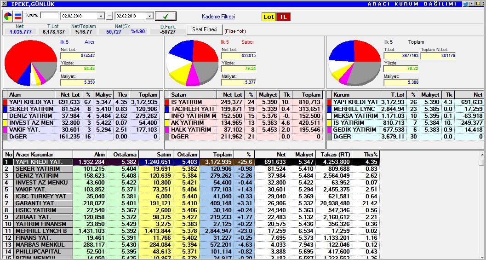Sort by the T.Lot column header
The image size is (486, 260).
click(393, 95)
